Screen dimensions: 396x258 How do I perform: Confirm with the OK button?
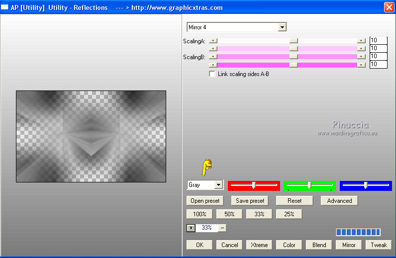(199, 245)
